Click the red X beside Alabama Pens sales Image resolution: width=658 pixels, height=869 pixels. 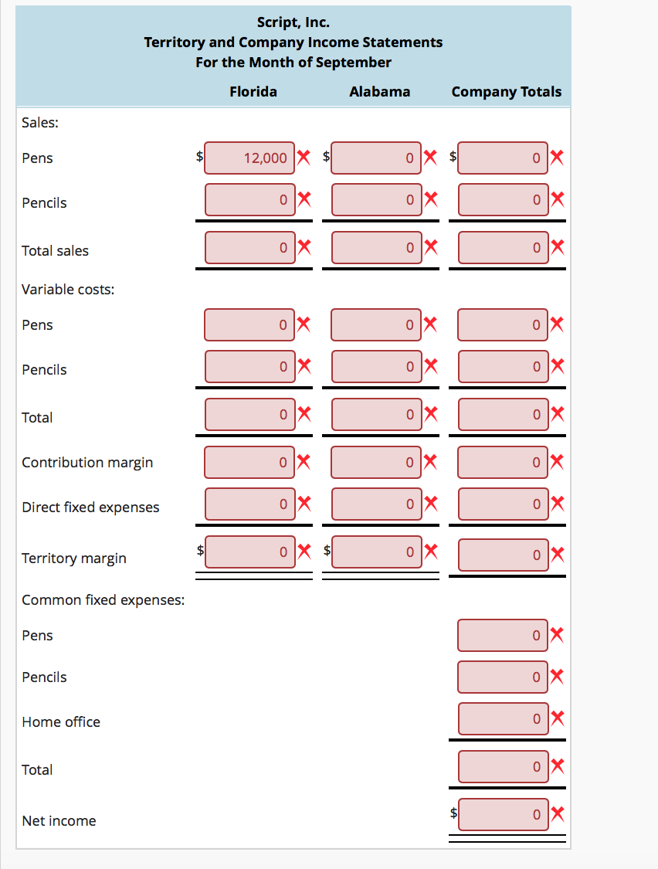click(x=431, y=158)
